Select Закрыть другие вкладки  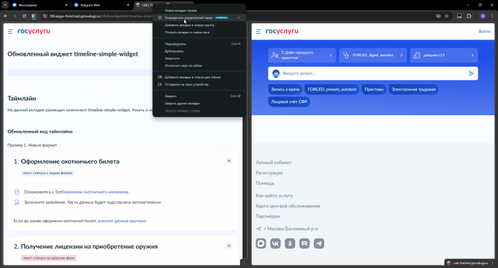click(199, 104)
